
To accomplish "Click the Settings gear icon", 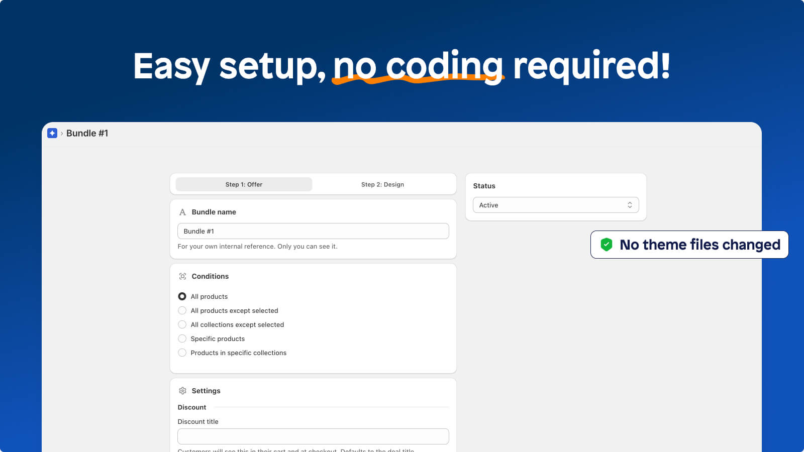I will (x=183, y=391).
